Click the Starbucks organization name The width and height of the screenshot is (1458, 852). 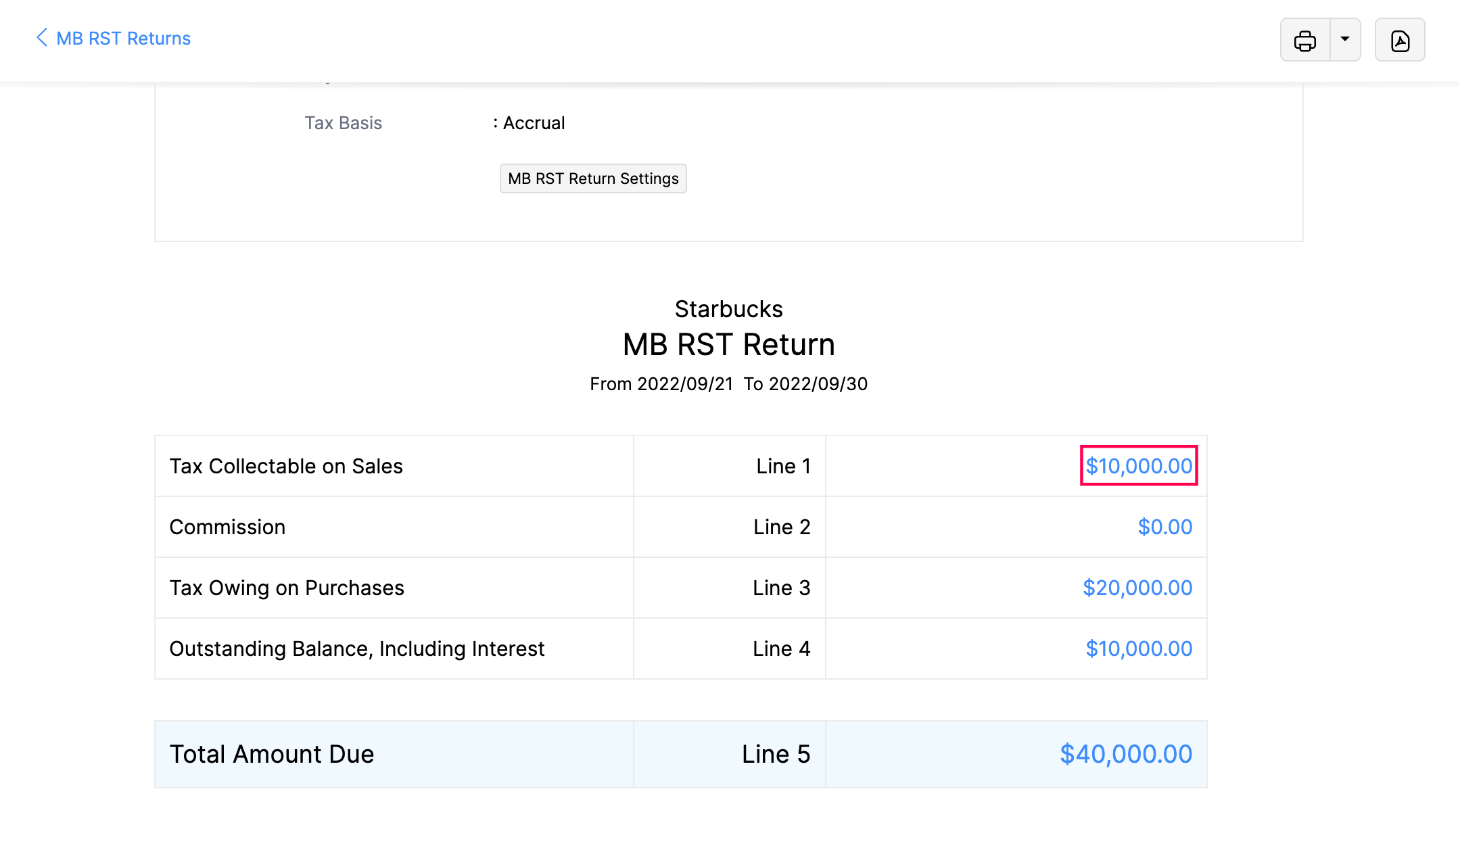pos(728,309)
